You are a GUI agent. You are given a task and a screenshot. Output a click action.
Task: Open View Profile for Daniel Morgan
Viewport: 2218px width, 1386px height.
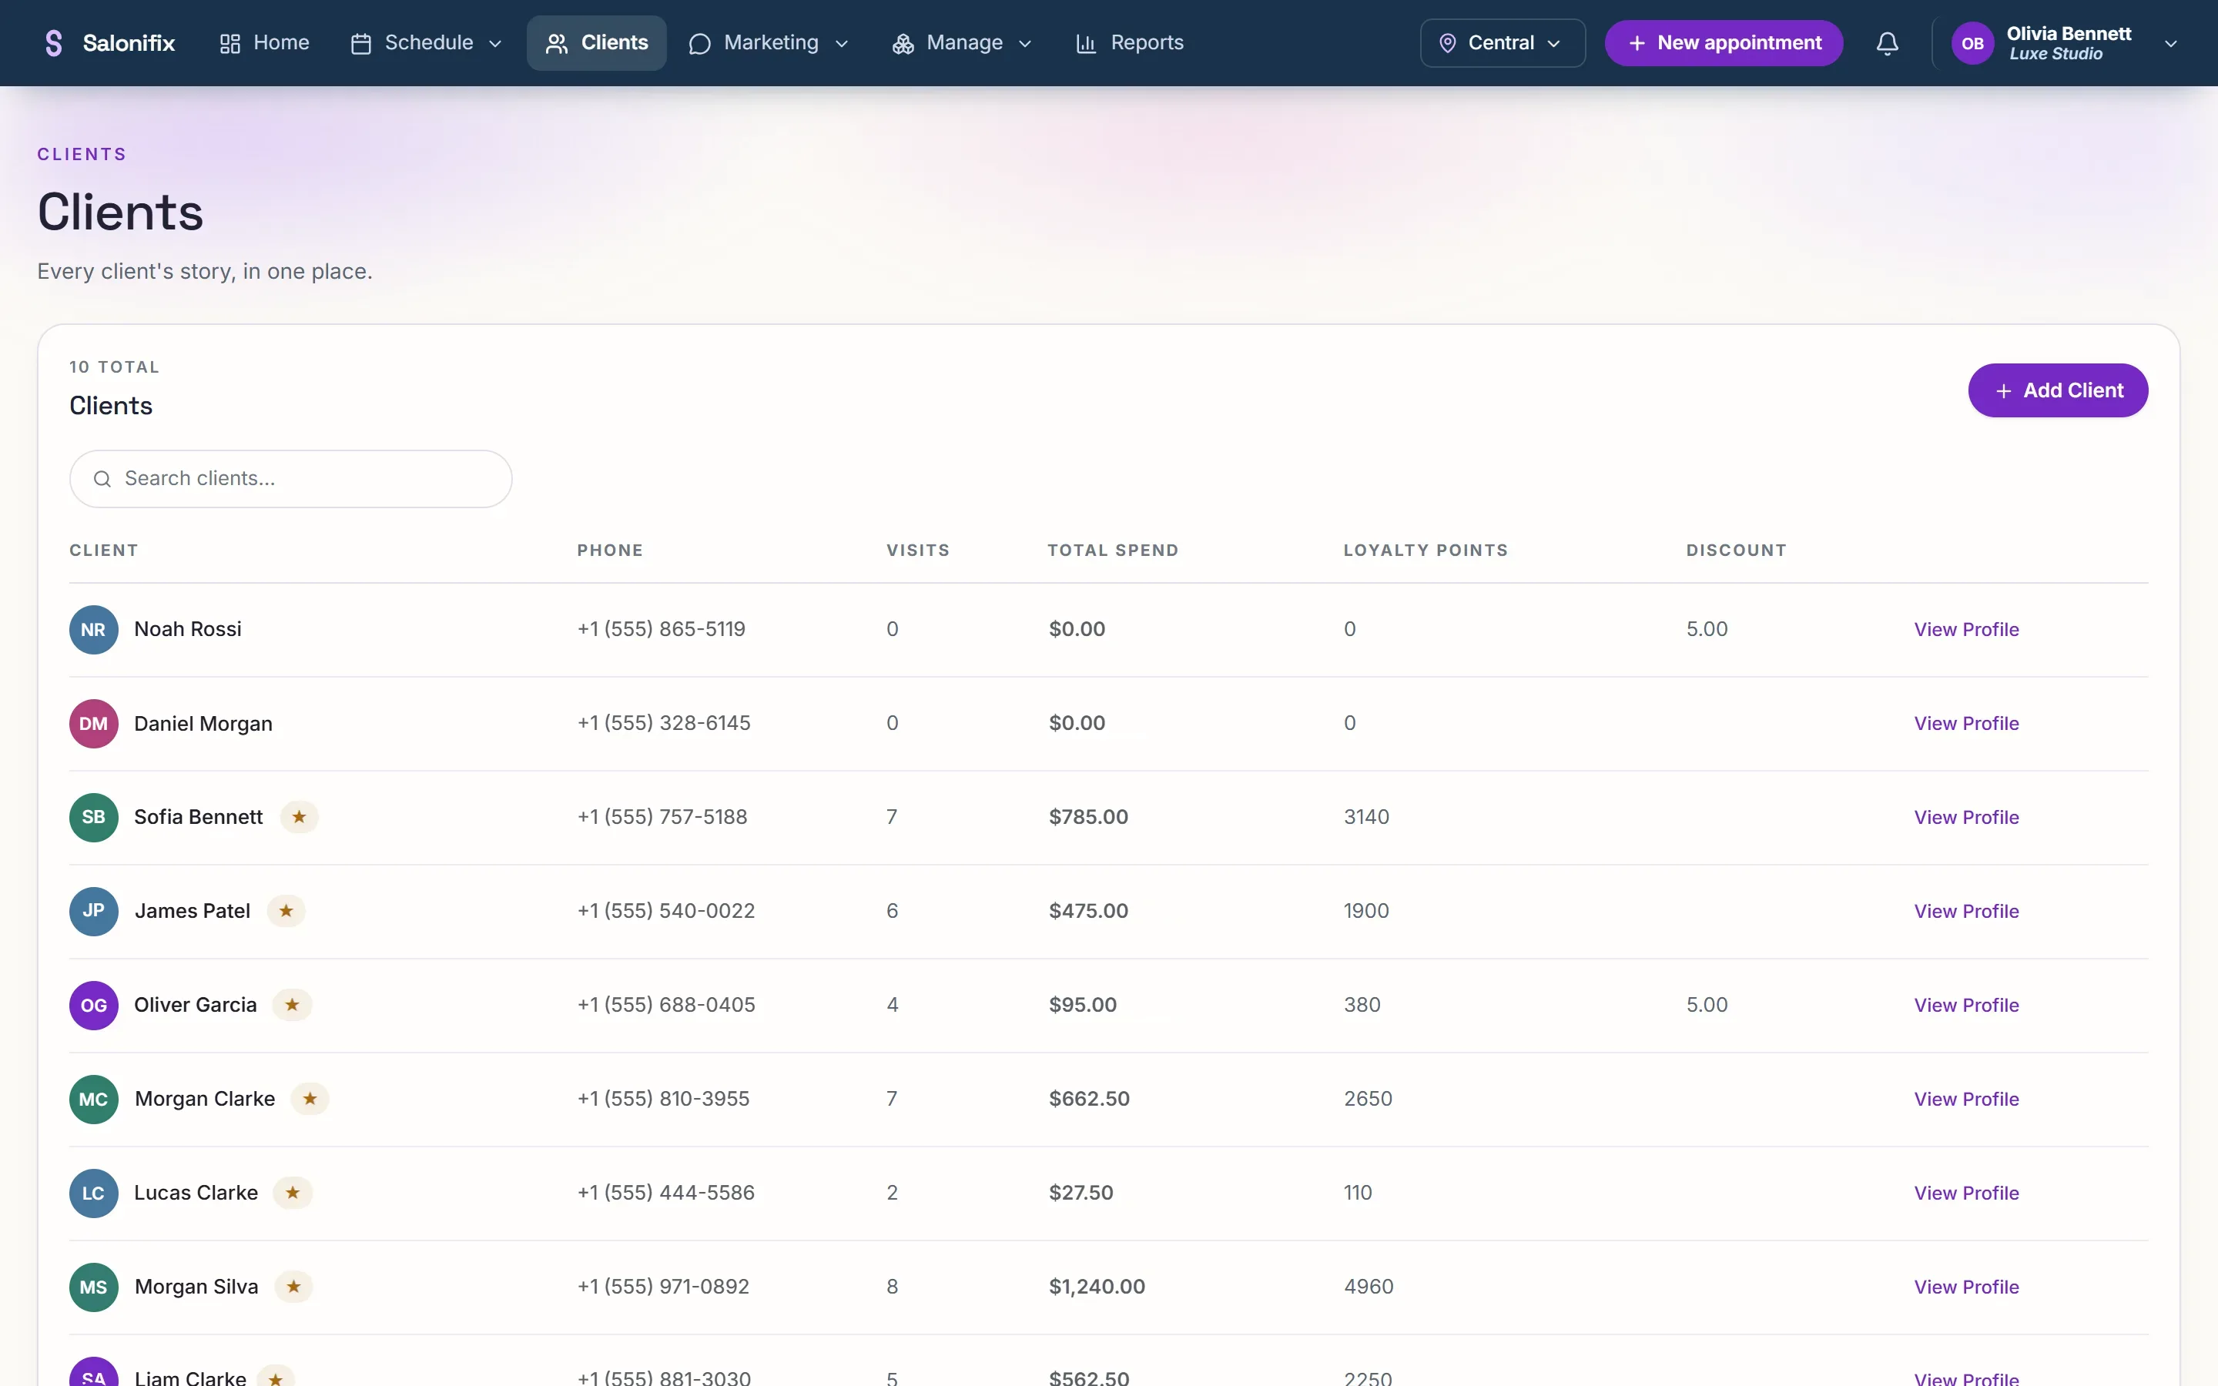tap(1966, 723)
